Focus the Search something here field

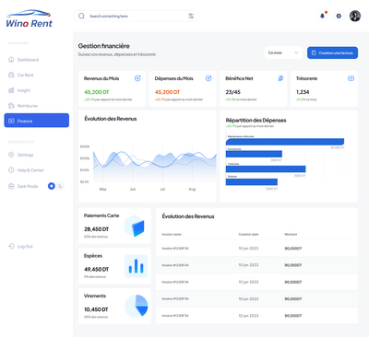137,16
